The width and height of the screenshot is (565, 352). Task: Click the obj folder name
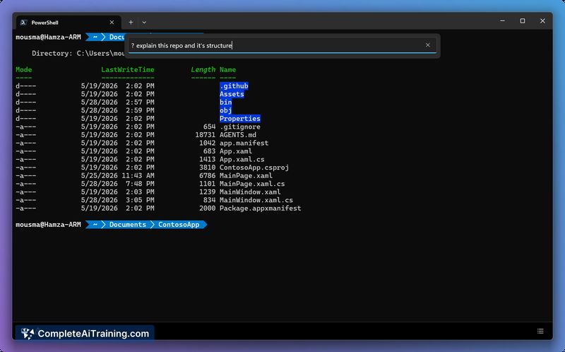225,110
